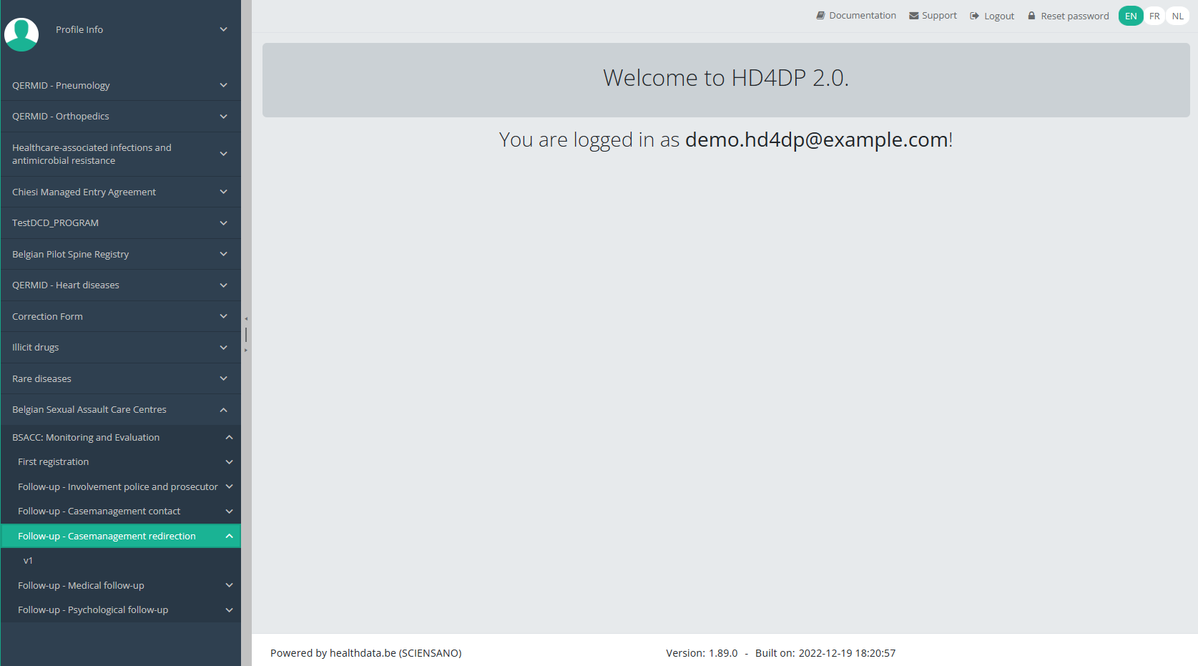
Task: Switch language to EN
Action: pos(1130,16)
